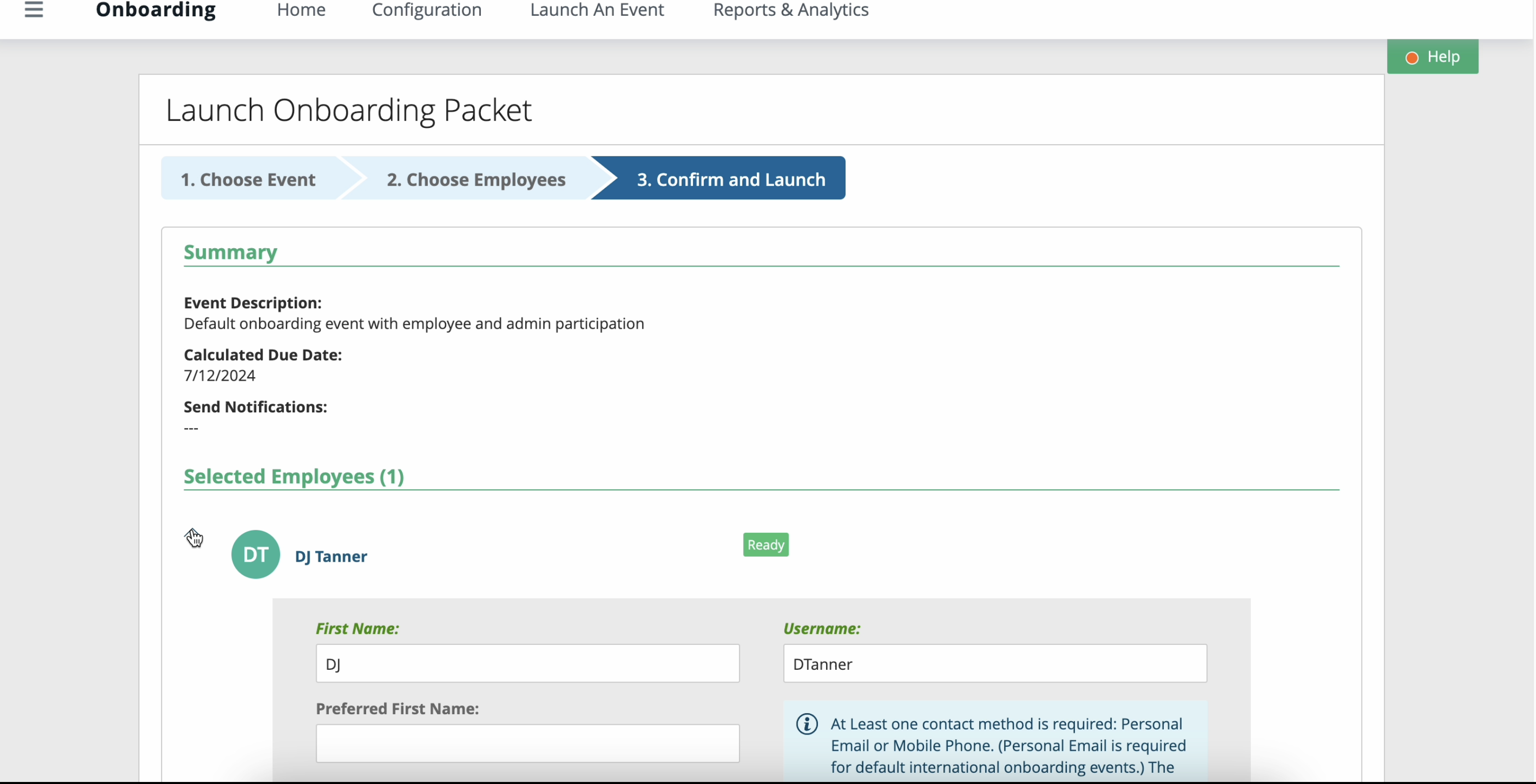The width and height of the screenshot is (1536, 784).
Task: Click the Send Notifications label
Action: click(255, 407)
